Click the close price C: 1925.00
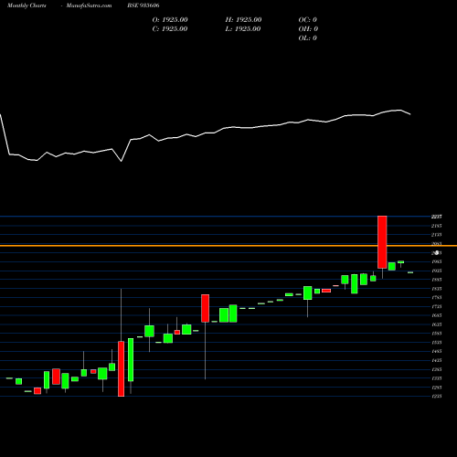457x457 pixels. 170,29
